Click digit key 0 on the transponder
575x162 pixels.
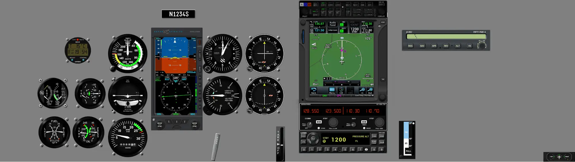pos(304,150)
